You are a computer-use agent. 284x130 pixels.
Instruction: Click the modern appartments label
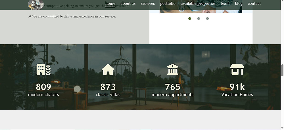173,95
